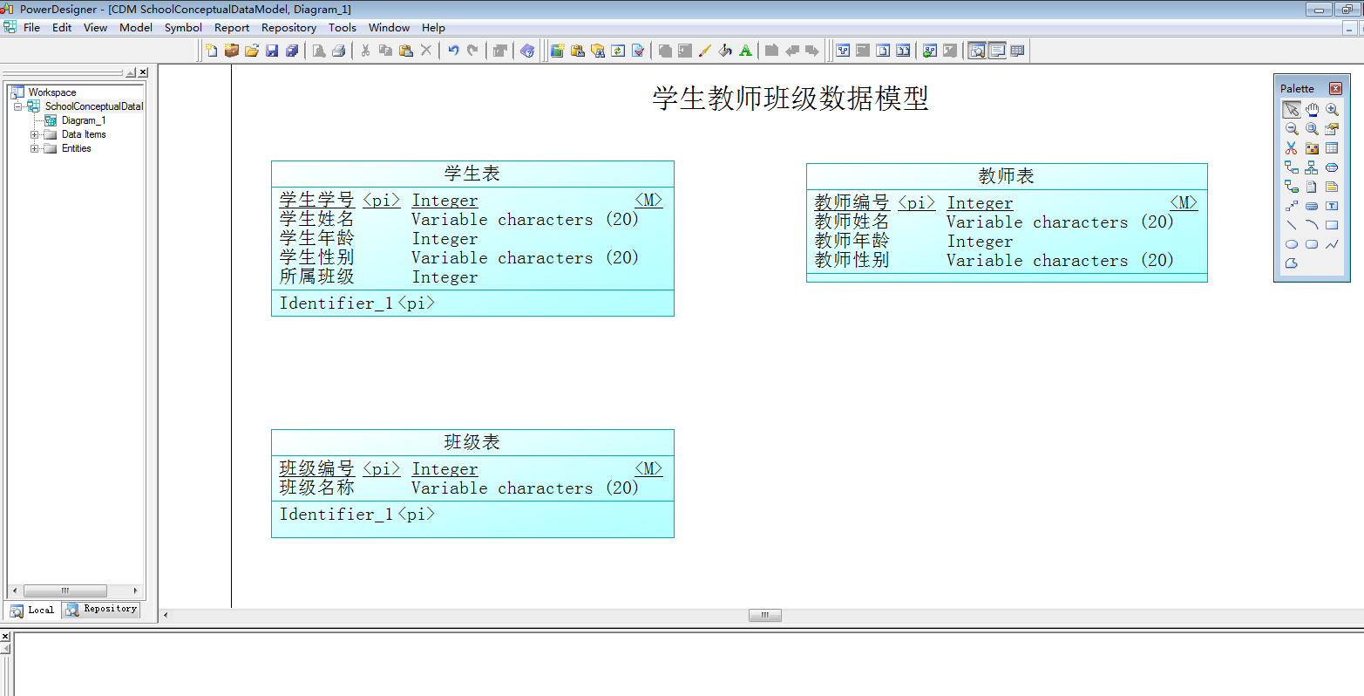
Task: Select the Workspace root node
Action: click(52, 92)
